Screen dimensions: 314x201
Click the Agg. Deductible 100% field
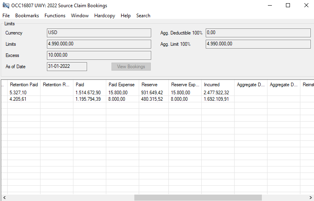[258, 33]
